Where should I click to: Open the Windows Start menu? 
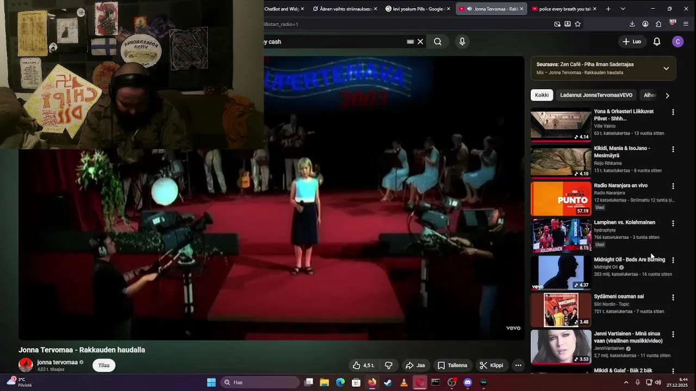pos(212,382)
